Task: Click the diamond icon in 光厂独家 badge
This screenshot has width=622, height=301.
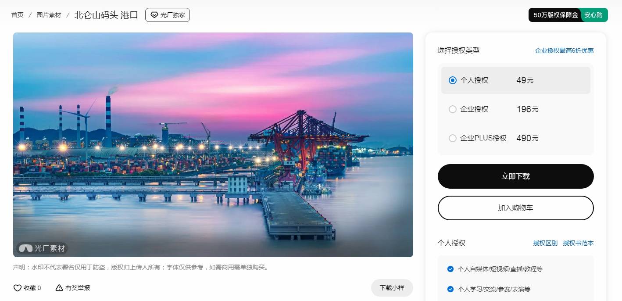Action: tap(154, 15)
